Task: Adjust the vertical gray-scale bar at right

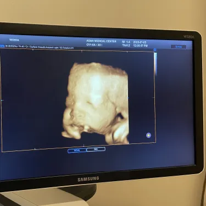Action: coord(155,64)
